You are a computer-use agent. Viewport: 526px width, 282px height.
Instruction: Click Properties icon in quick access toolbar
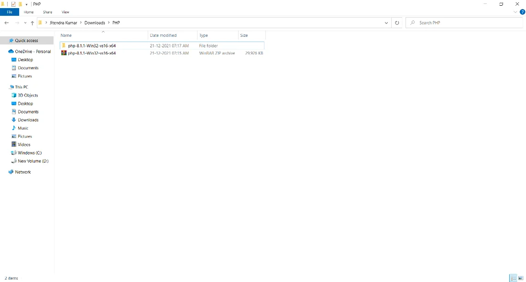click(x=13, y=4)
